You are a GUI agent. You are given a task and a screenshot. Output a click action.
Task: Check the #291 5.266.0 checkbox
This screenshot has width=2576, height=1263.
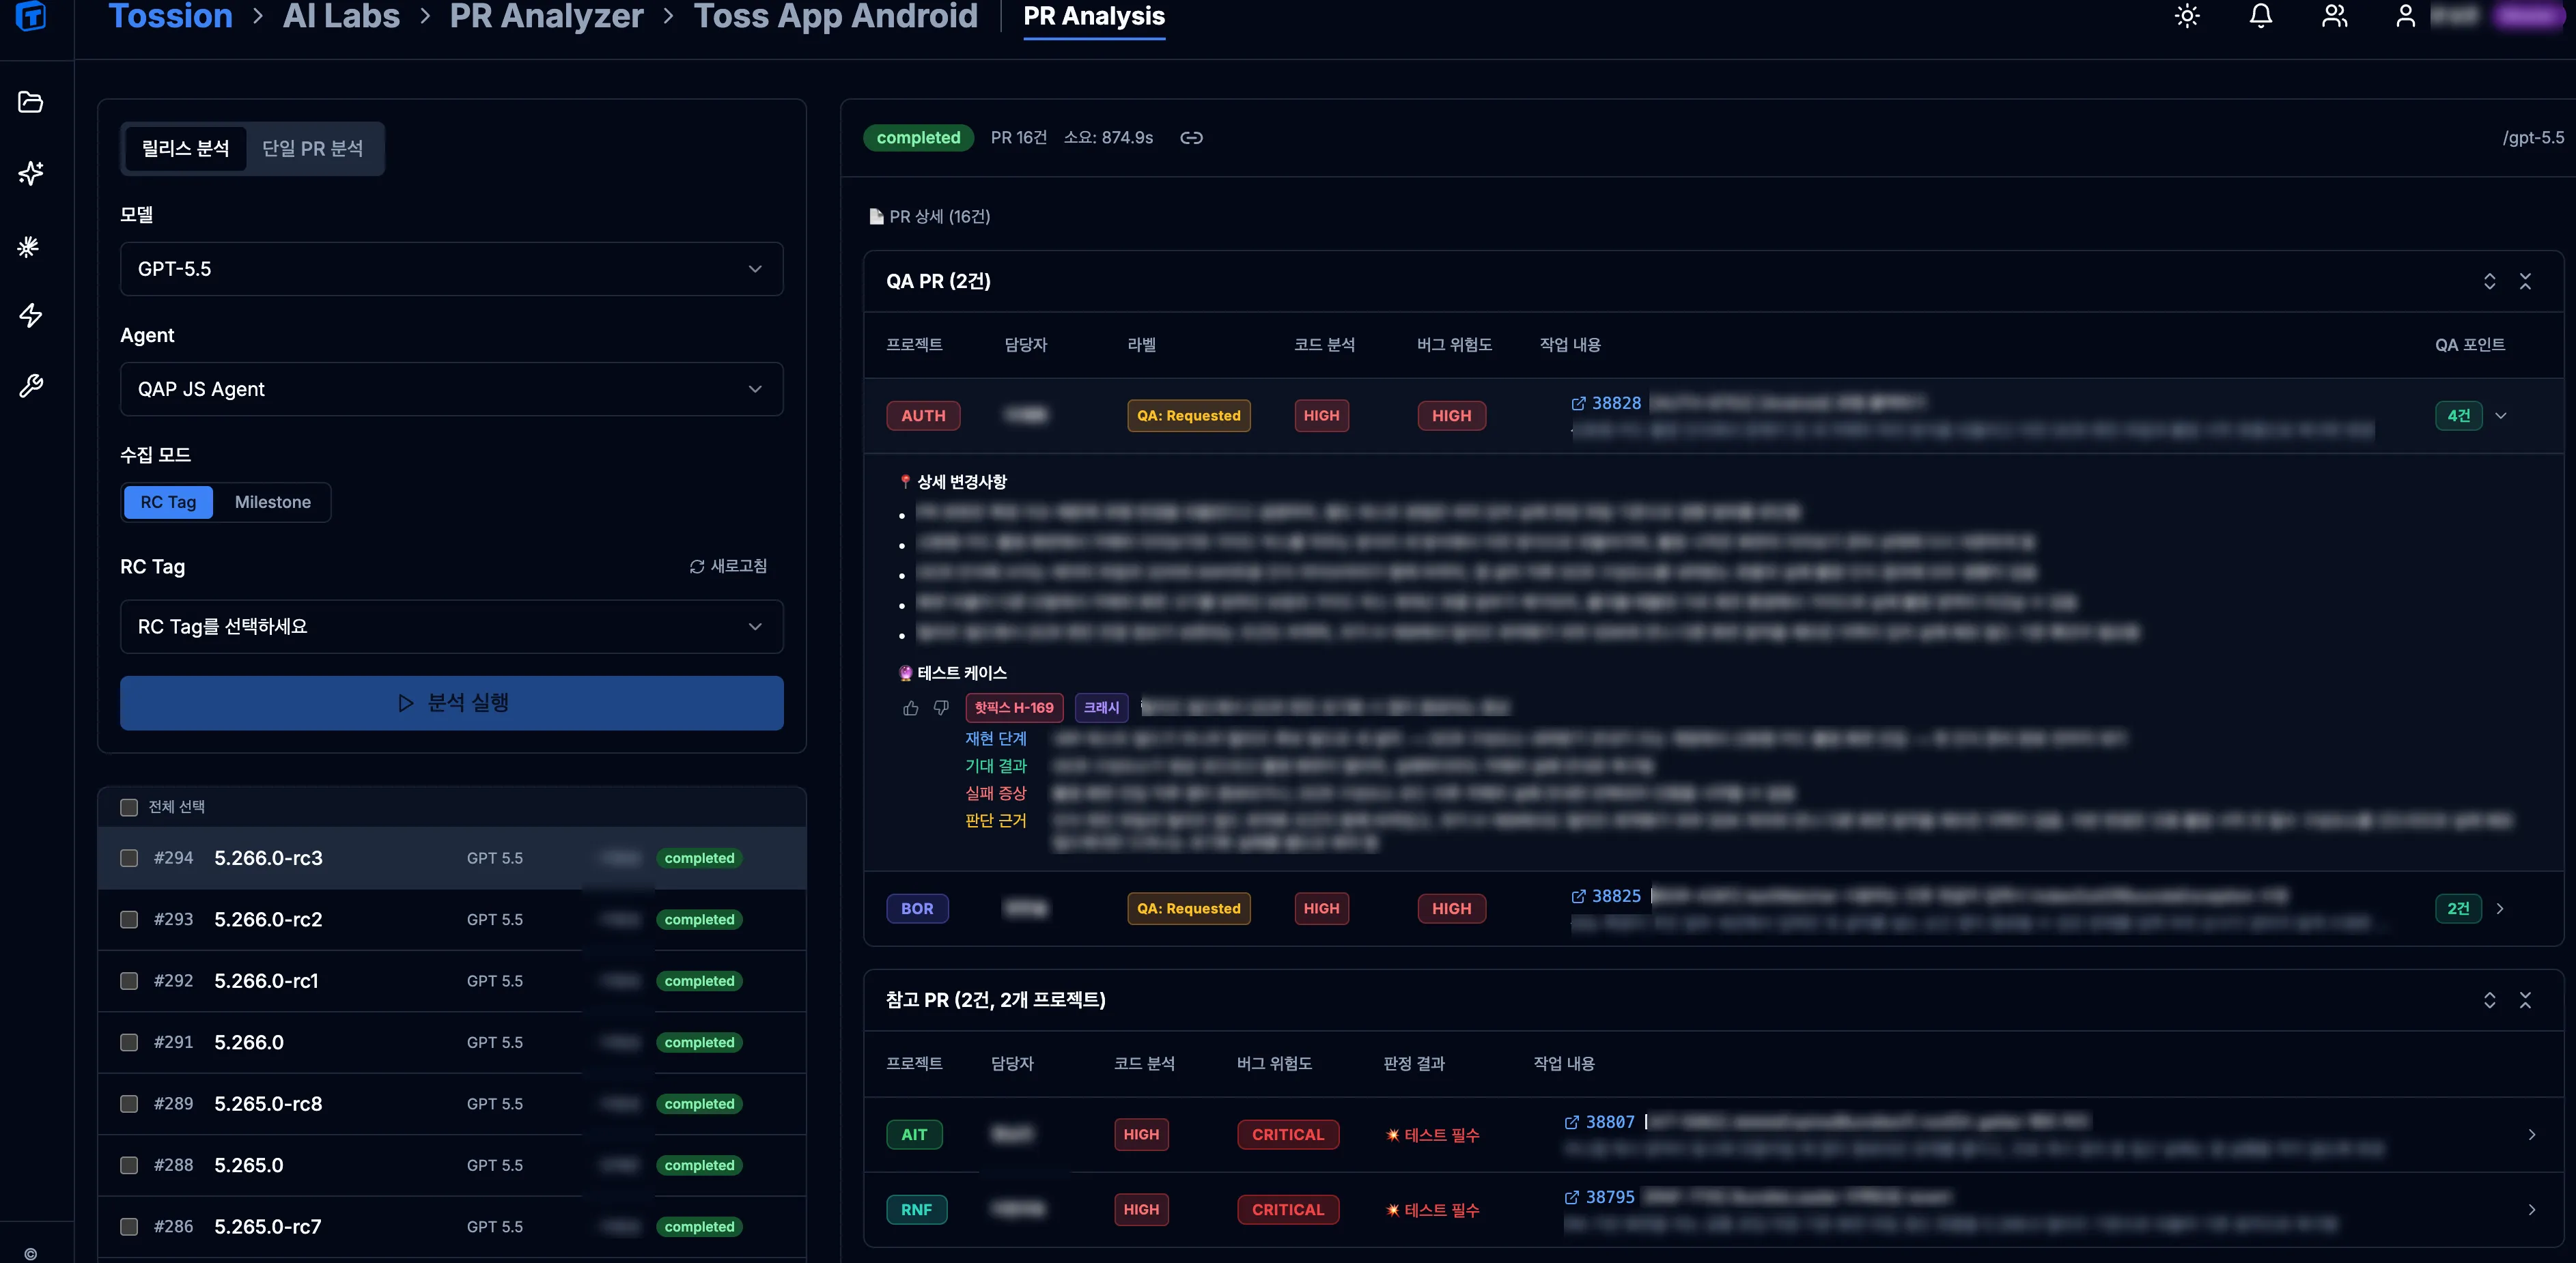pos(129,1043)
